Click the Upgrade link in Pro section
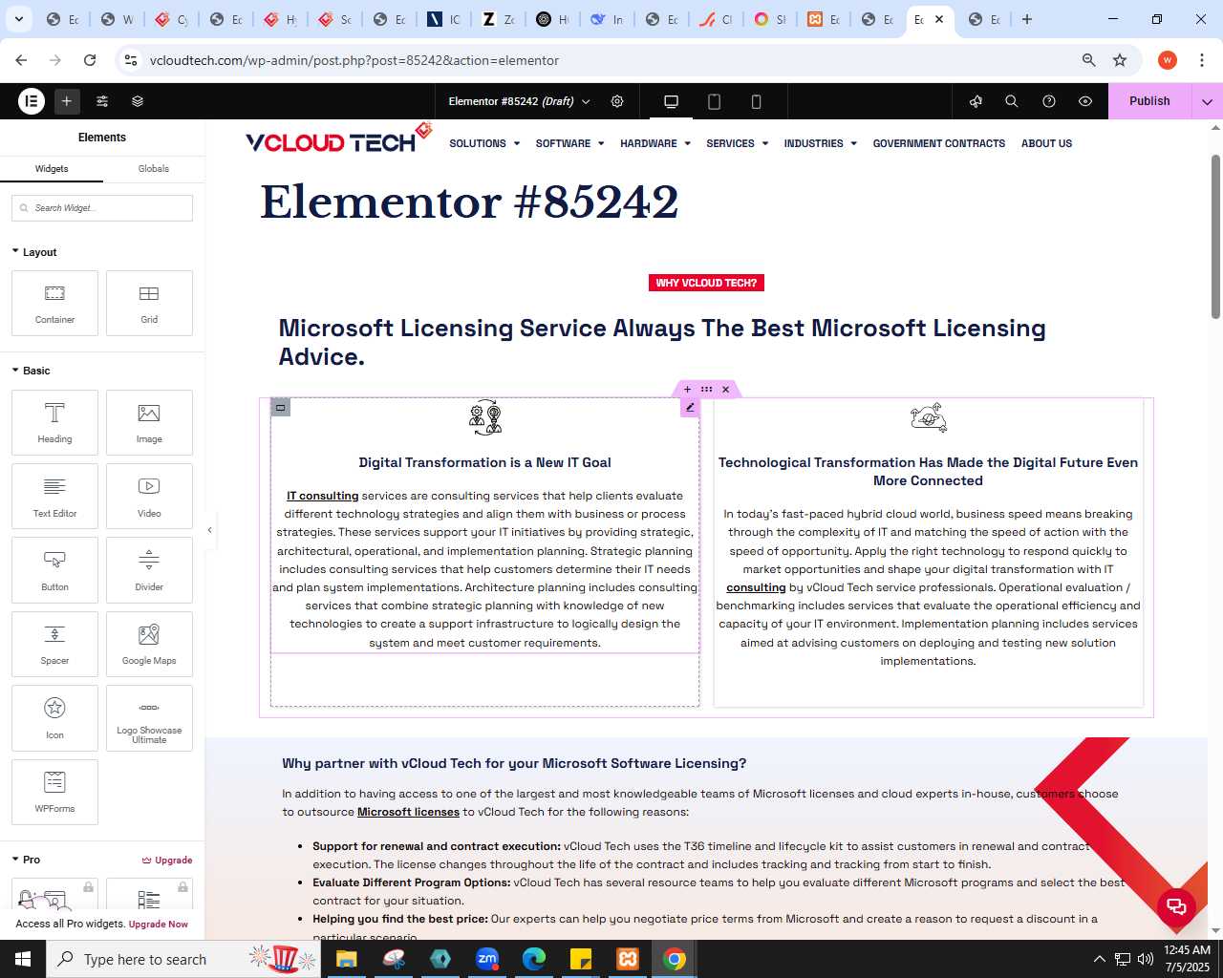This screenshot has width=1223, height=978. 167,861
